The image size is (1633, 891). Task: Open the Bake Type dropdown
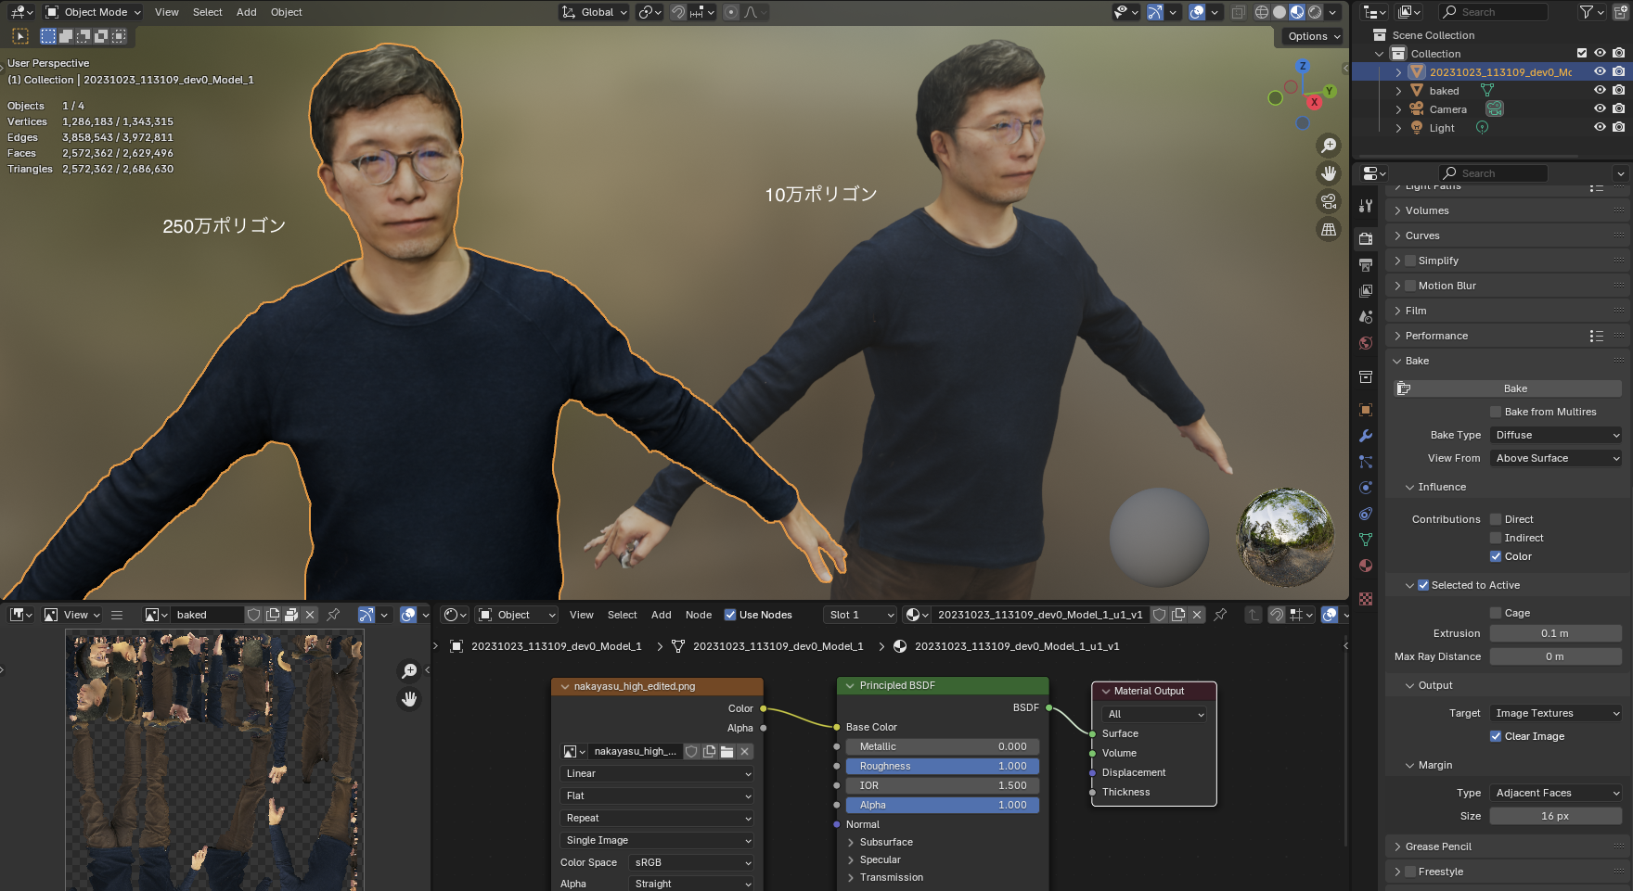point(1556,435)
